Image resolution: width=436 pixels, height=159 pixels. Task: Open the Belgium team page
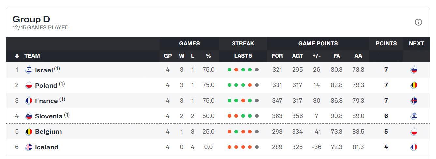tap(48, 132)
